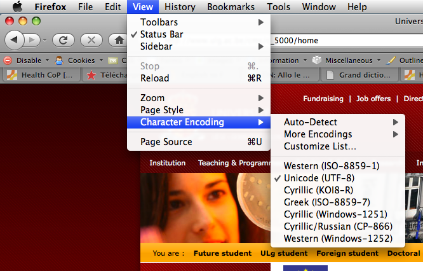Choose Customize List... option
The height and width of the screenshot is (271, 423).
pyautogui.click(x=338, y=146)
